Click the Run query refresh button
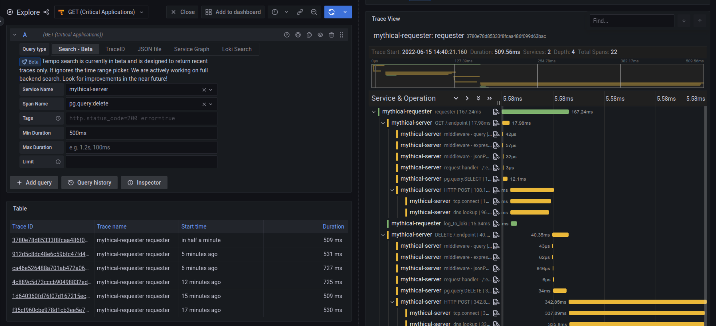 (x=331, y=12)
